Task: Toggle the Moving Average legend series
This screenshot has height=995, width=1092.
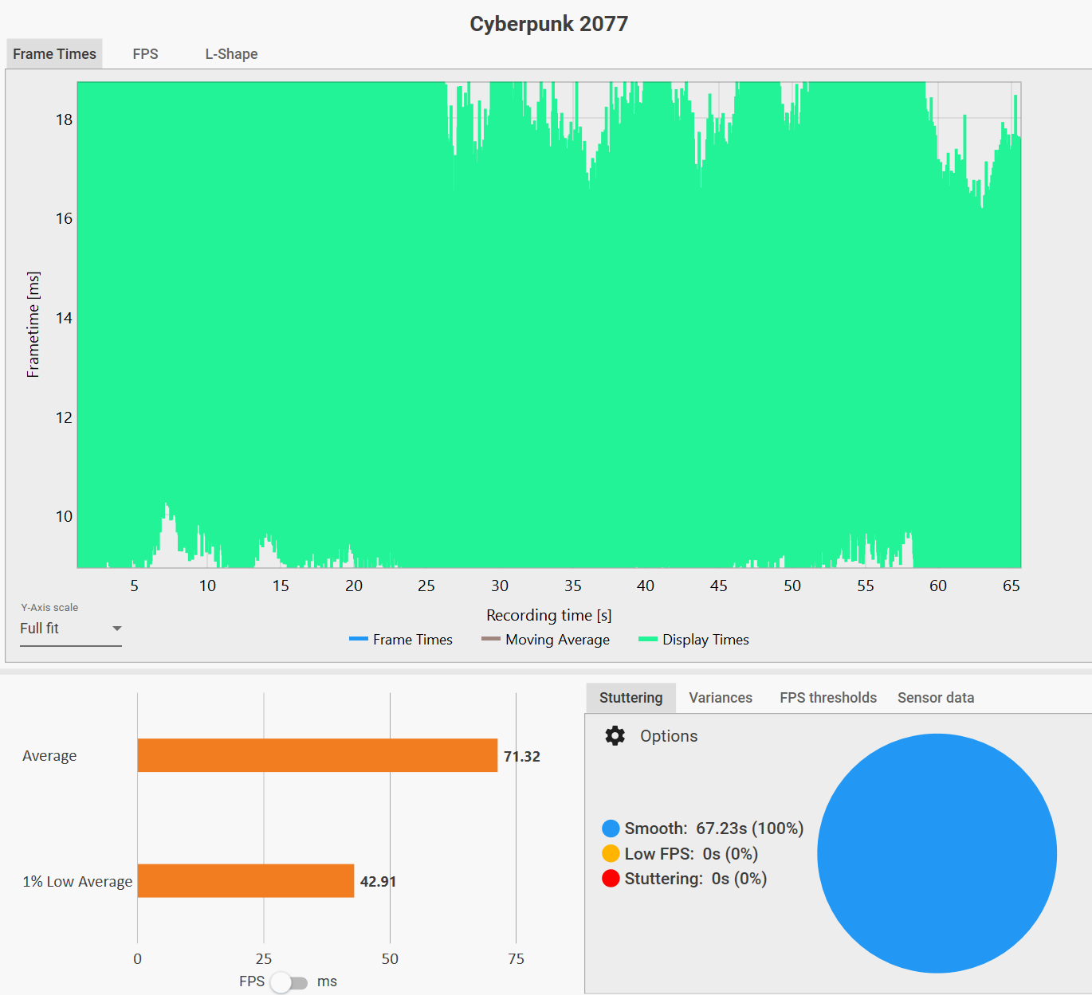Action: pos(546,640)
